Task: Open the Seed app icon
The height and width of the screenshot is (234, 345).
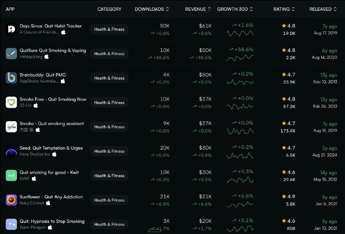Action: click(11, 151)
